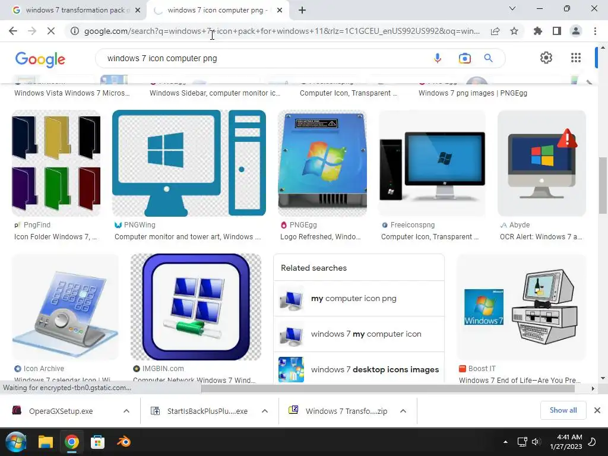The image size is (608, 456).
Task: Expand Windows 7 Transfo zip download options
Action: tap(403, 411)
